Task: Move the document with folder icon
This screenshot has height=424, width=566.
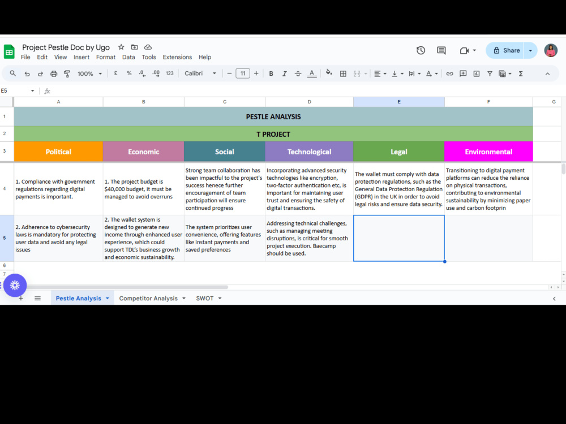Action: click(135, 47)
